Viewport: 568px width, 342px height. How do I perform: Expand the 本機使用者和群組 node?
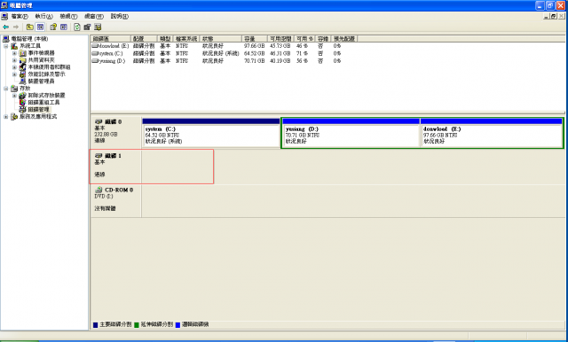(x=14, y=67)
